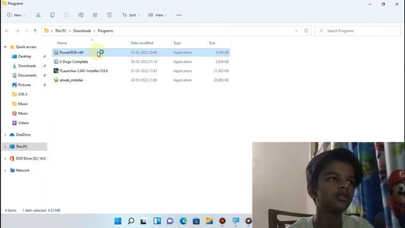Go back with the back arrow

pos(7,31)
